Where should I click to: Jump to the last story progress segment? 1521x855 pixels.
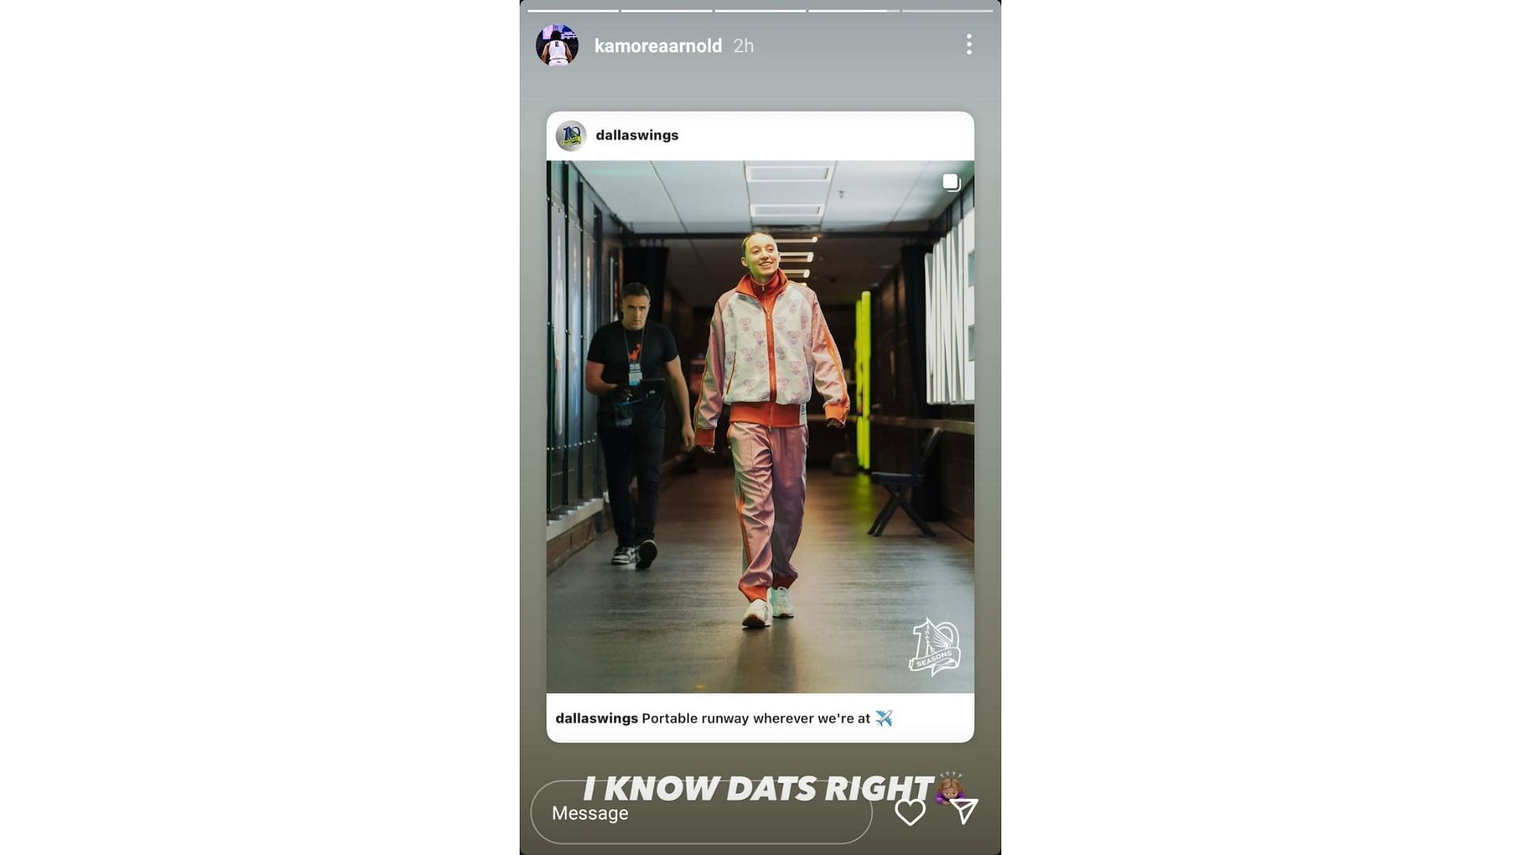947,11
